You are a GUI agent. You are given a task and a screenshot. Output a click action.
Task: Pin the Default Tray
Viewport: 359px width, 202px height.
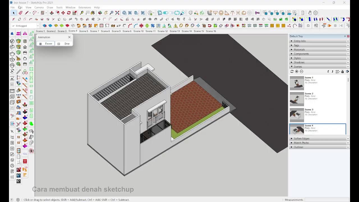[x=345, y=36]
